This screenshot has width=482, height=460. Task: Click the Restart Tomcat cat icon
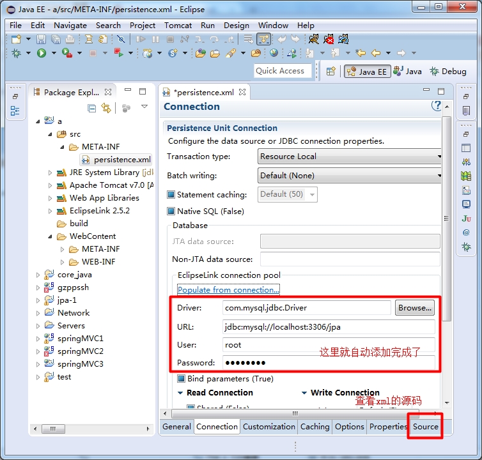coord(343,39)
